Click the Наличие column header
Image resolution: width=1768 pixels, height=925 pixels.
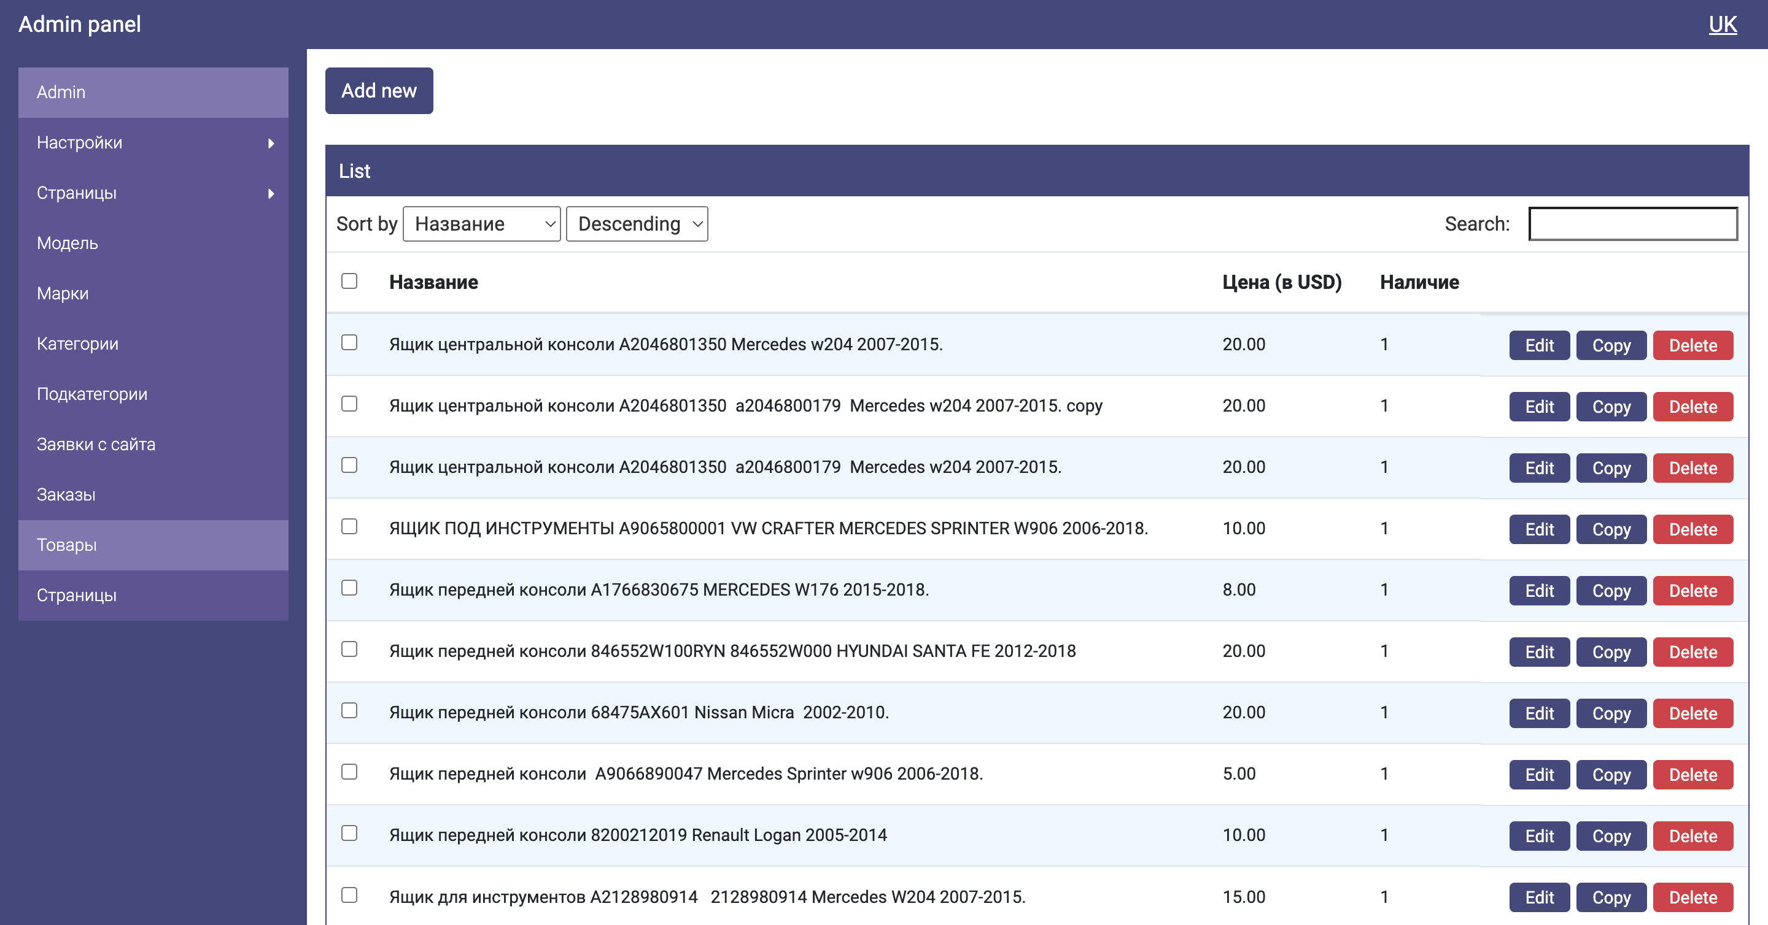(x=1419, y=282)
